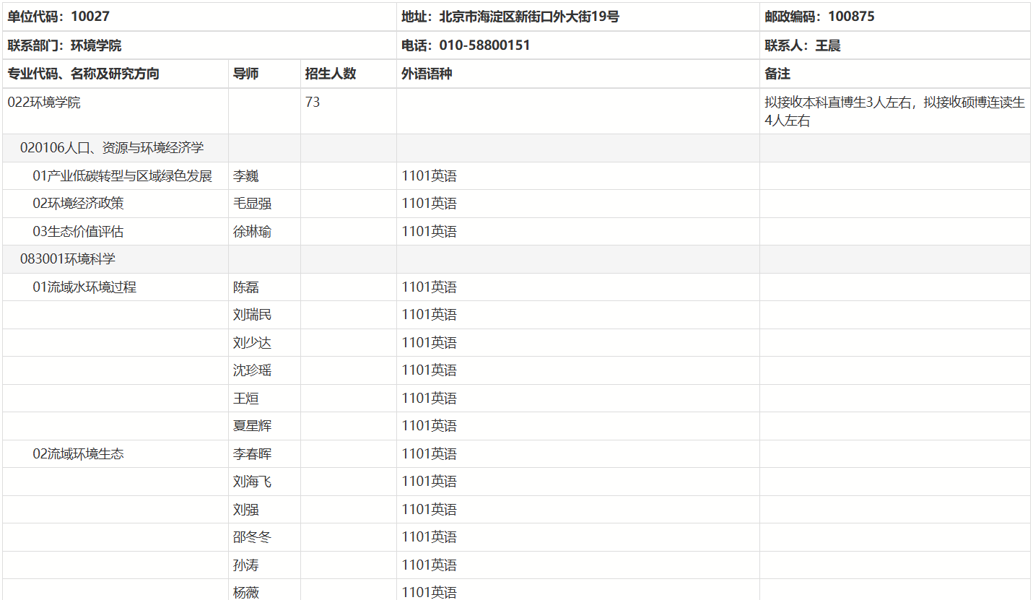
Task: Click advisor name 邵冬冬
Action: [x=252, y=537]
